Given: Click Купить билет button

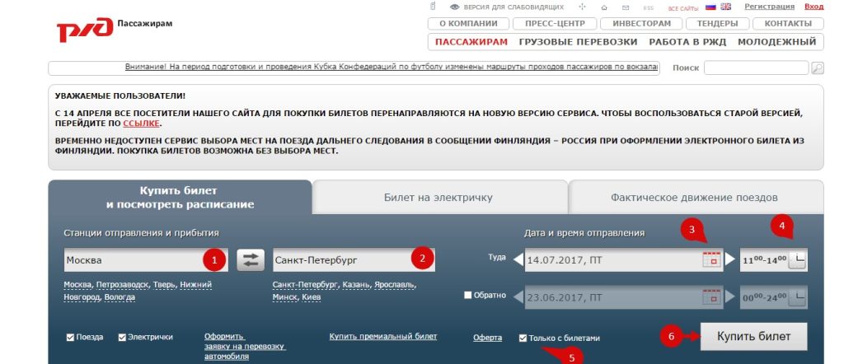Looking at the screenshot, I should [x=753, y=337].
